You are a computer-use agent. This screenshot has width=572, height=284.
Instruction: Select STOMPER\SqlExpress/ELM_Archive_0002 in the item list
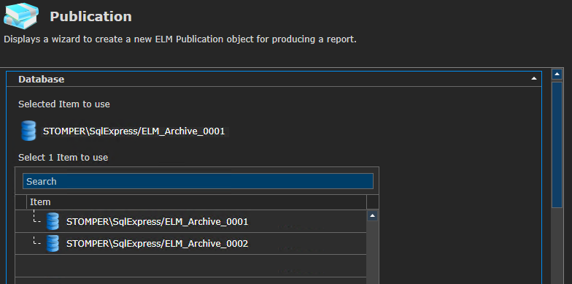click(x=191, y=244)
